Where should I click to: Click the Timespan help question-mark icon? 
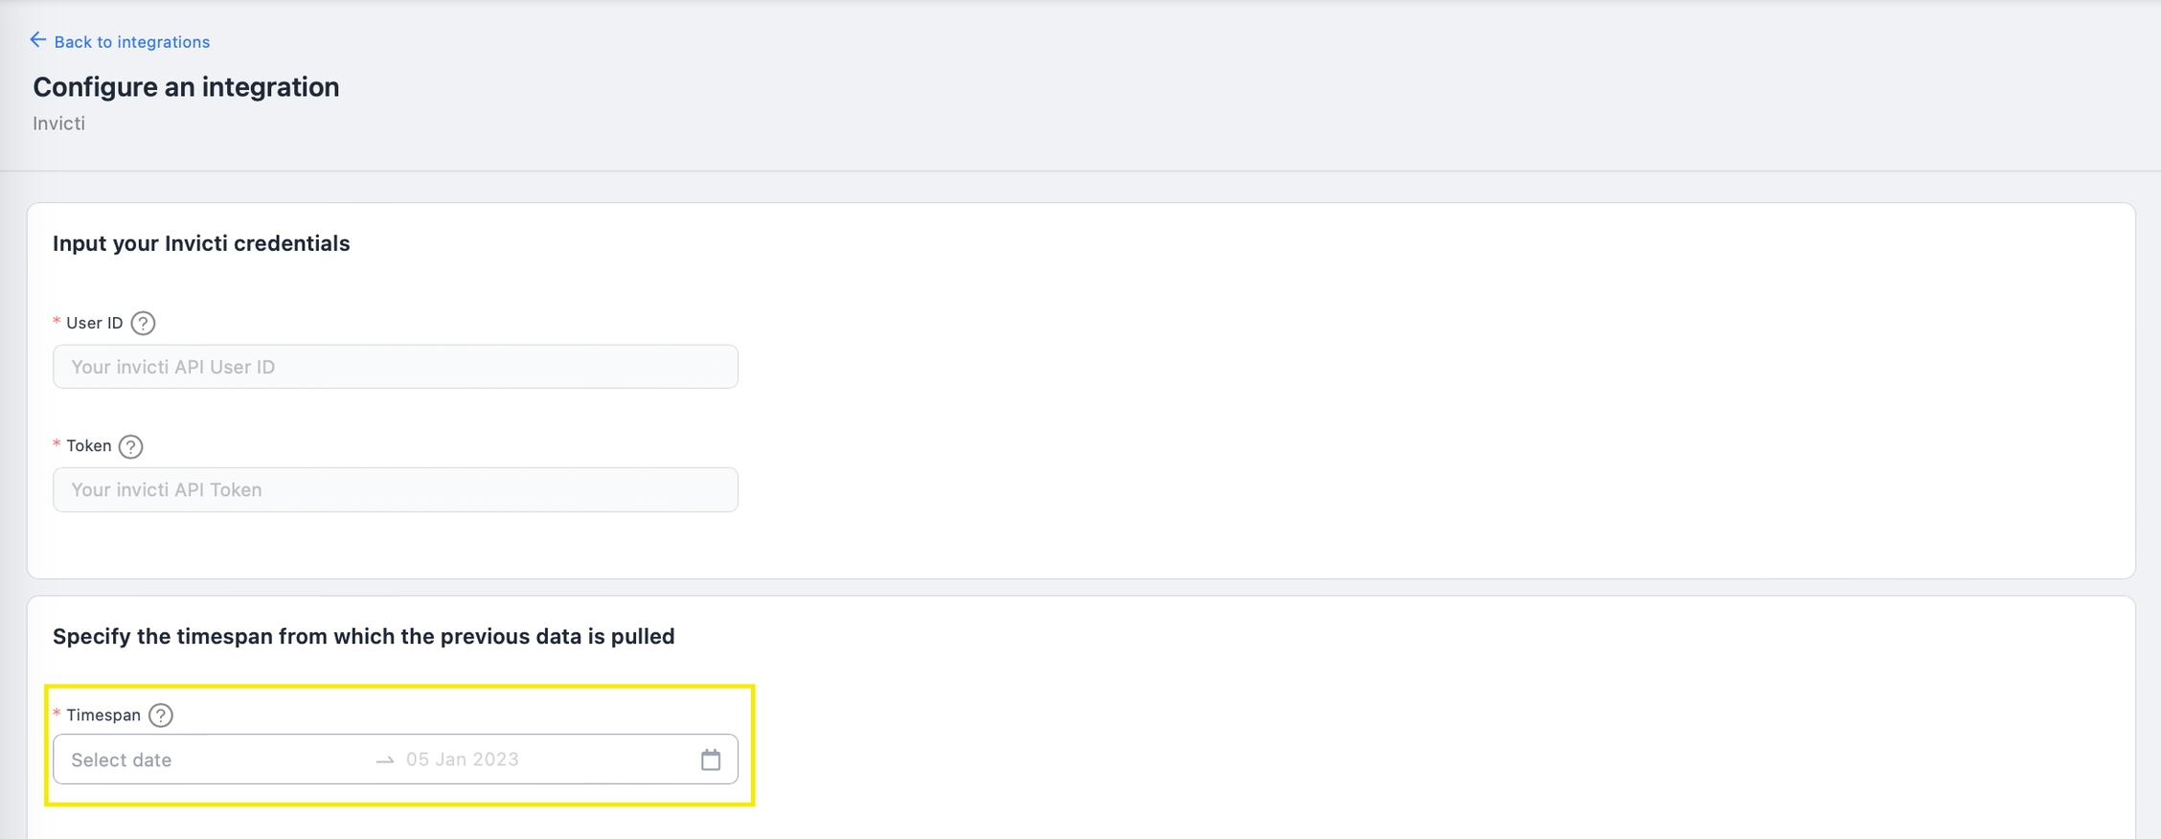point(161,715)
